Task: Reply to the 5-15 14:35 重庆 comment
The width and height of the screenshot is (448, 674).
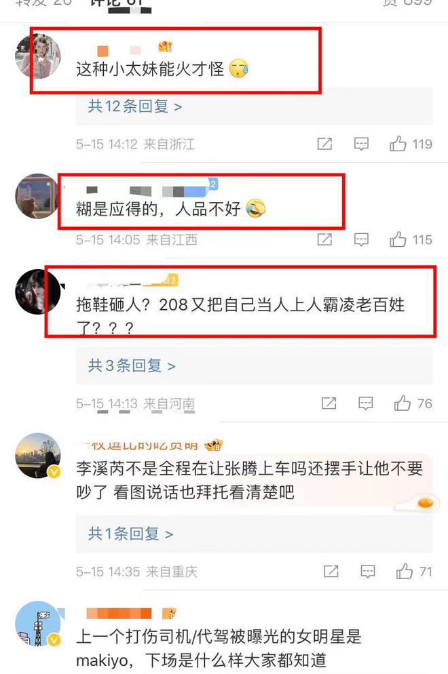Action: 367,572
